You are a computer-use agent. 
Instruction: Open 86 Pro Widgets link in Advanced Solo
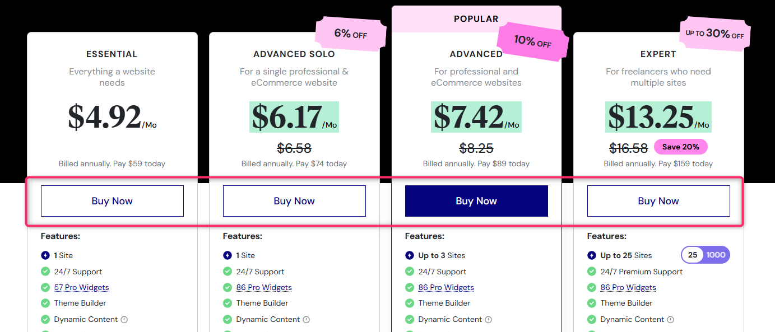click(x=264, y=287)
